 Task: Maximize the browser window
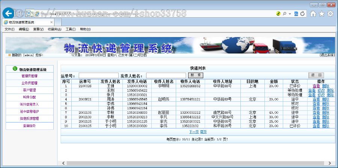323,4
